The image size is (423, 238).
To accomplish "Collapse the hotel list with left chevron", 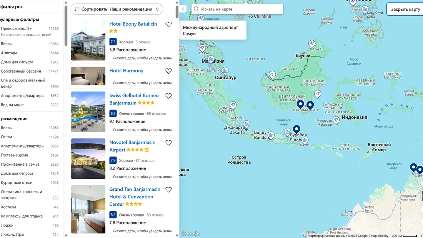I will pyautogui.click(x=183, y=9).
